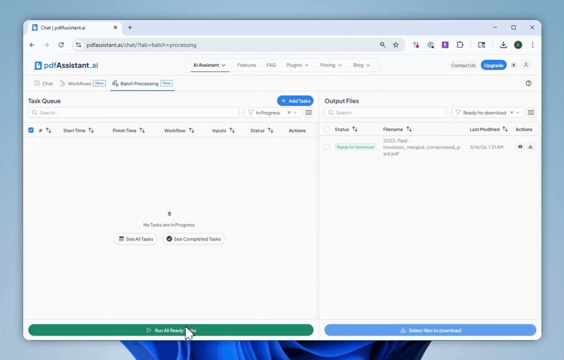Screen dimensions: 564x360
Task: Expand the Ready for download filter dropdown
Action: (518, 113)
